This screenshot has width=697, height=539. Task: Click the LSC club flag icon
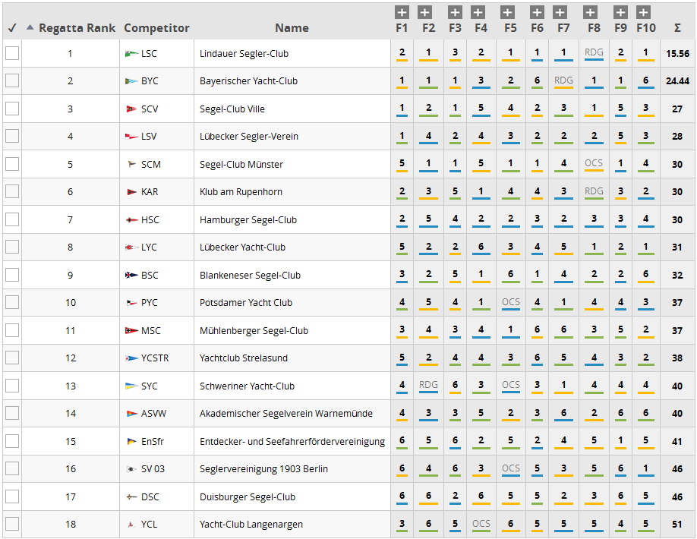click(x=131, y=54)
